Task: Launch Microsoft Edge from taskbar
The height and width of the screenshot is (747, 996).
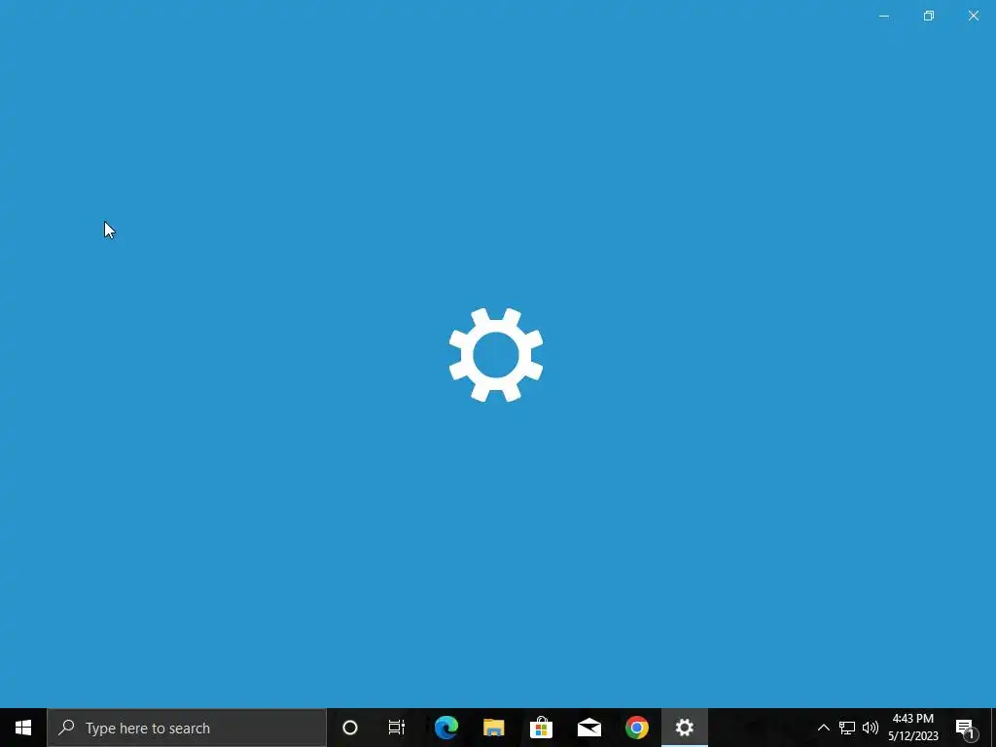Action: pos(445,728)
